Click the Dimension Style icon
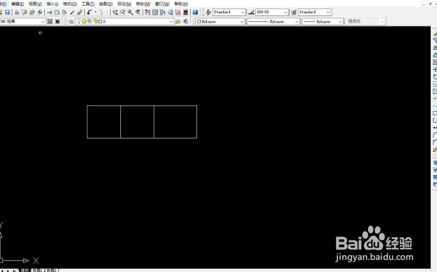The height and width of the screenshot is (272, 437). click(x=251, y=12)
